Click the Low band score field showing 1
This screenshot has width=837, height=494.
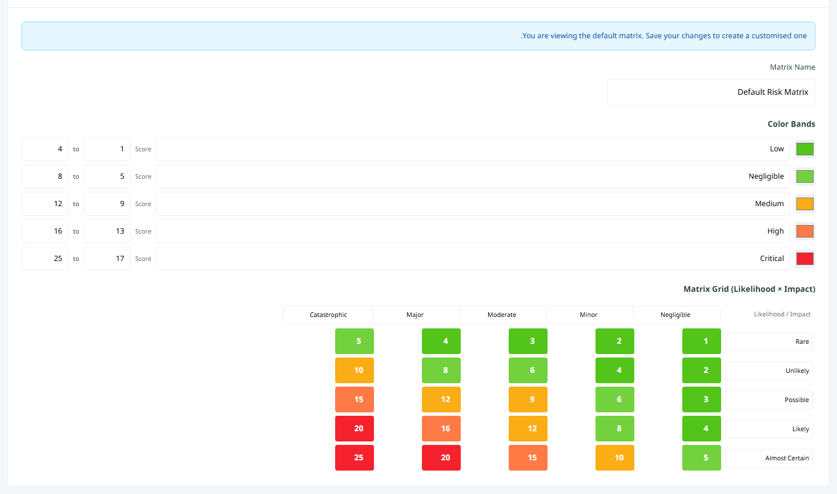click(x=107, y=149)
